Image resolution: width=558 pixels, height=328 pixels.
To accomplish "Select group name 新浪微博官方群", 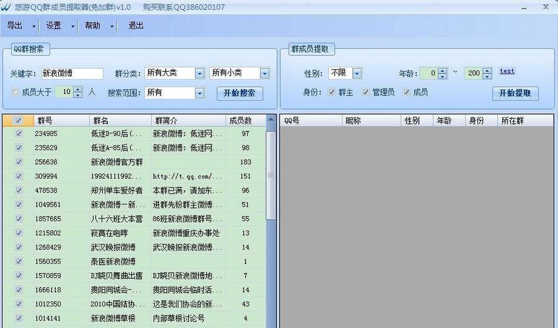I will 117,162.
